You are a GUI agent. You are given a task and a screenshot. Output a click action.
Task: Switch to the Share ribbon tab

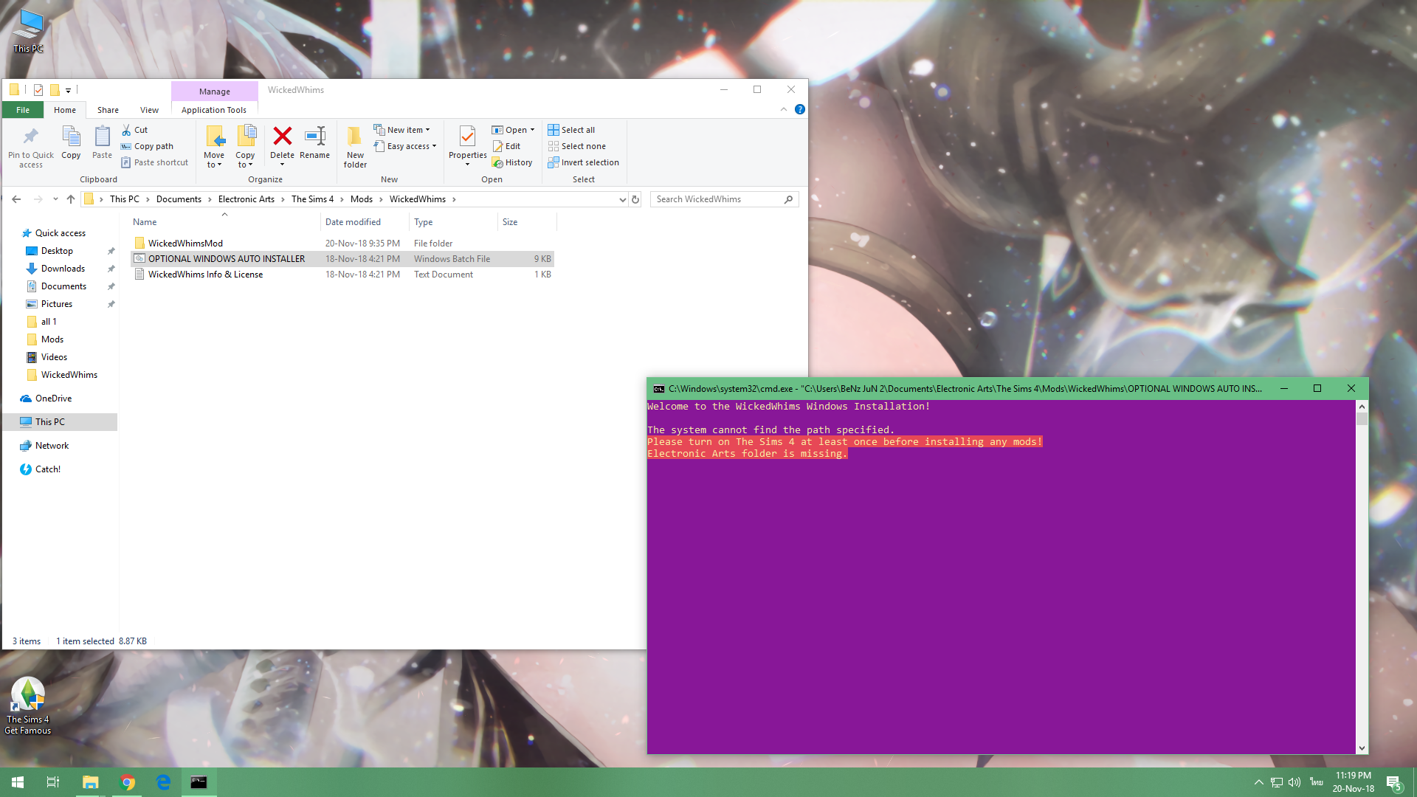tap(108, 110)
